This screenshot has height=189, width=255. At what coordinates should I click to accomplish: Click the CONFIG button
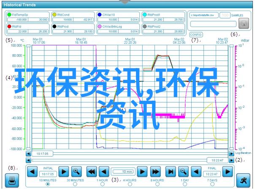[x=196, y=35]
